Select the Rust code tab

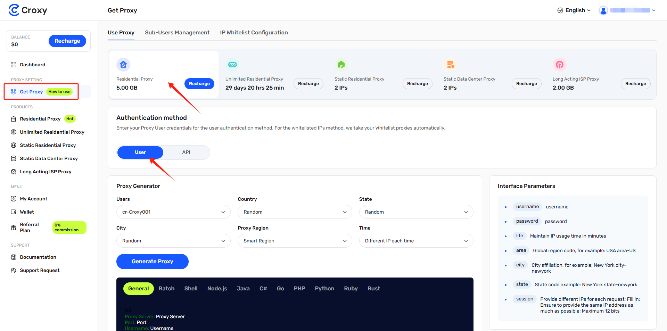pos(374,289)
